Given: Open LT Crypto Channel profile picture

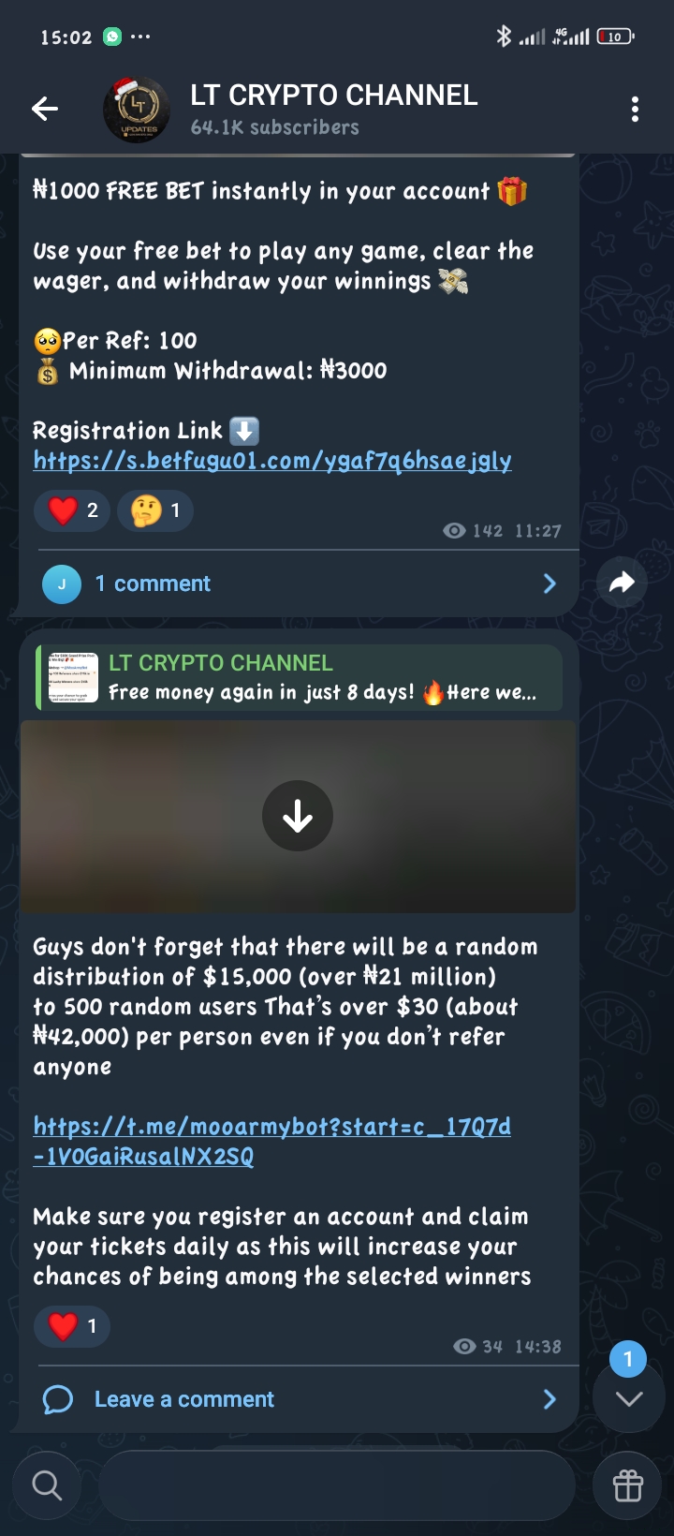Looking at the screenshot, I should [x=137, y=110].
